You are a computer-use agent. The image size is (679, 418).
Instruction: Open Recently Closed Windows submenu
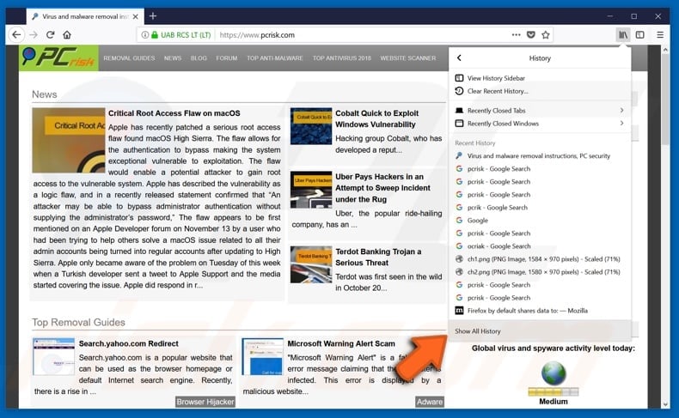coord(540,124)
